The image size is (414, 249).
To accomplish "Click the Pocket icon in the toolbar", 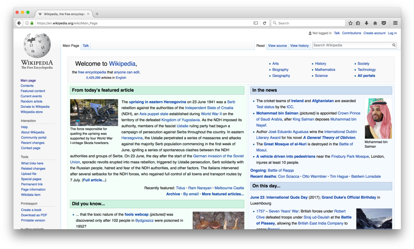I will pos(384,23).
